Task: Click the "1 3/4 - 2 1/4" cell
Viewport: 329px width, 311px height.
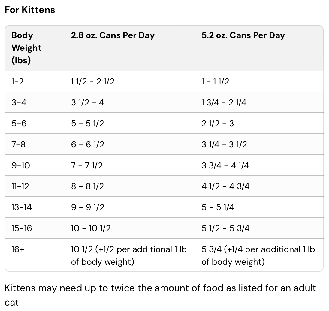Action: tap(224, 102)
